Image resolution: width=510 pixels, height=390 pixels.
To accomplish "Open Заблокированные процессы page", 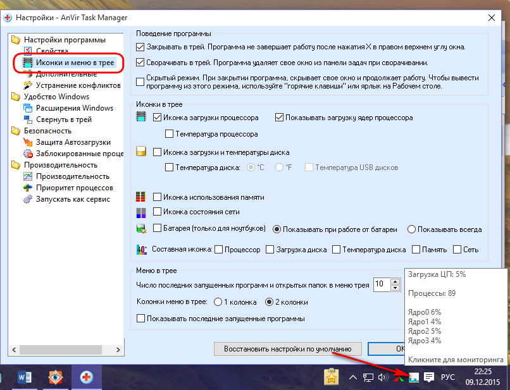I will 80,154.
